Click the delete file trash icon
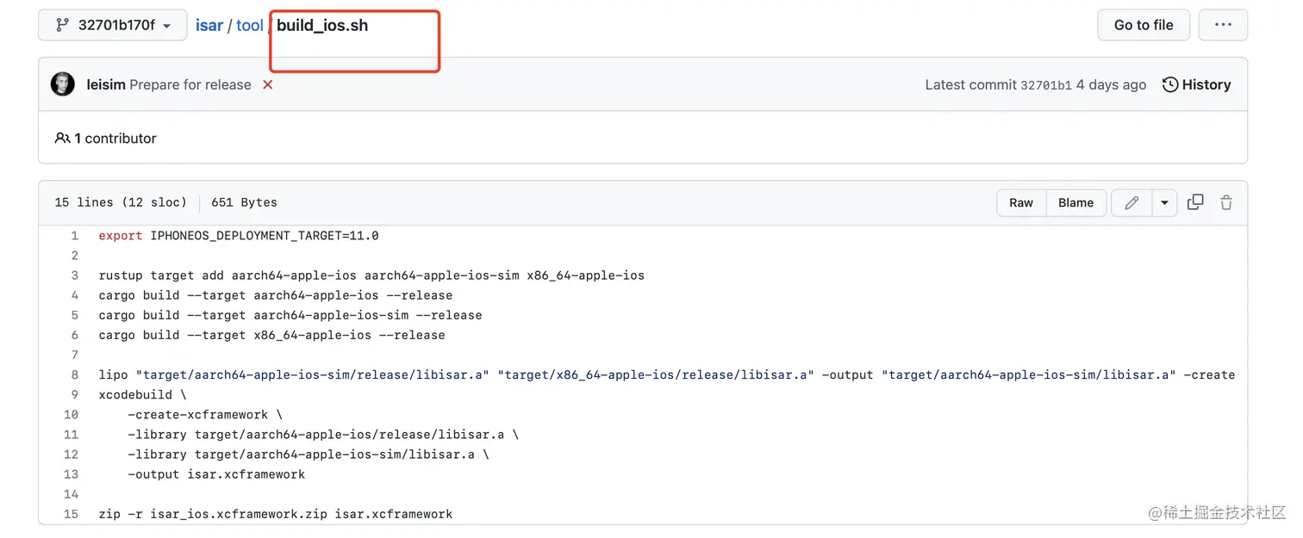Image resolution: width=1303 pixels, height=538 pixels. tap(1226, 201)
